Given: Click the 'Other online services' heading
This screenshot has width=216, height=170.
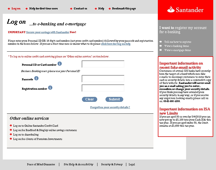Looking at the screenshot, I should point(29,118).
